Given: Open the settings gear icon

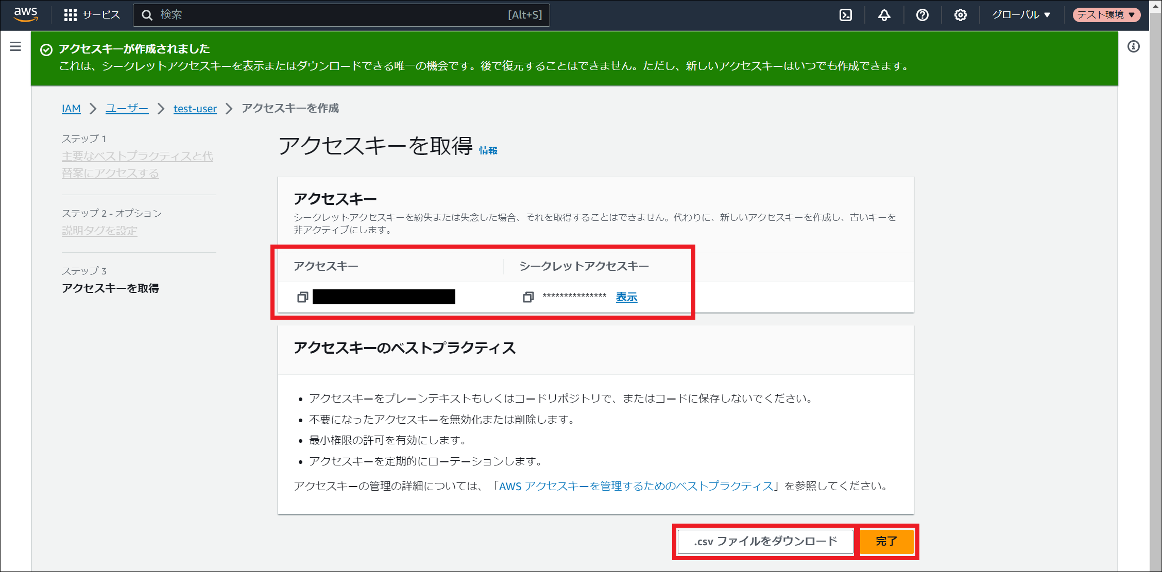Looking at the screenshot, I should [960, 15].
